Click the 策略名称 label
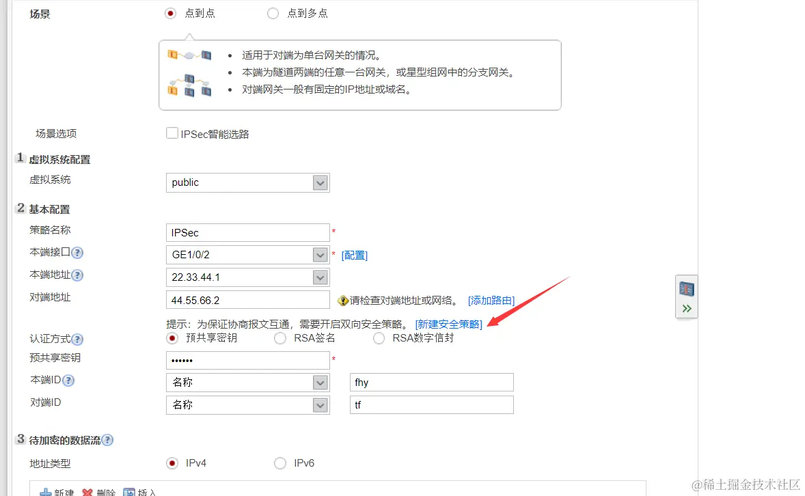 pos(50,230)
